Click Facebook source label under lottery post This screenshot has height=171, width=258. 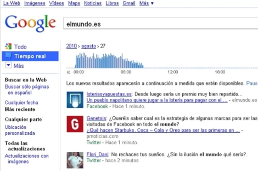tap(97, 106)
